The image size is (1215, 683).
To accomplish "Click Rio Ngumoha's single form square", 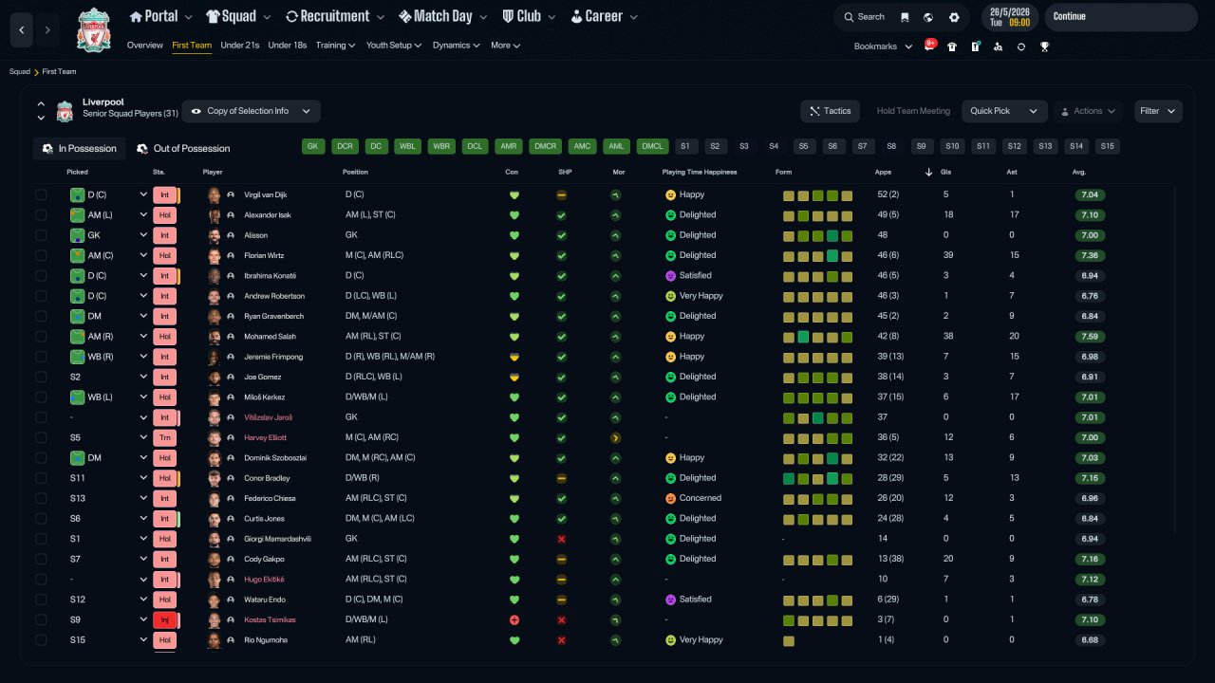I will pos(788,640).
